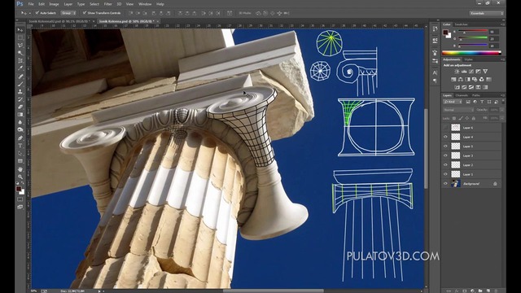Image resolution: width=521 pixels, height=293 pixels.
Task: Switch to the Swatches tab
Action: [x=462, y=24]
